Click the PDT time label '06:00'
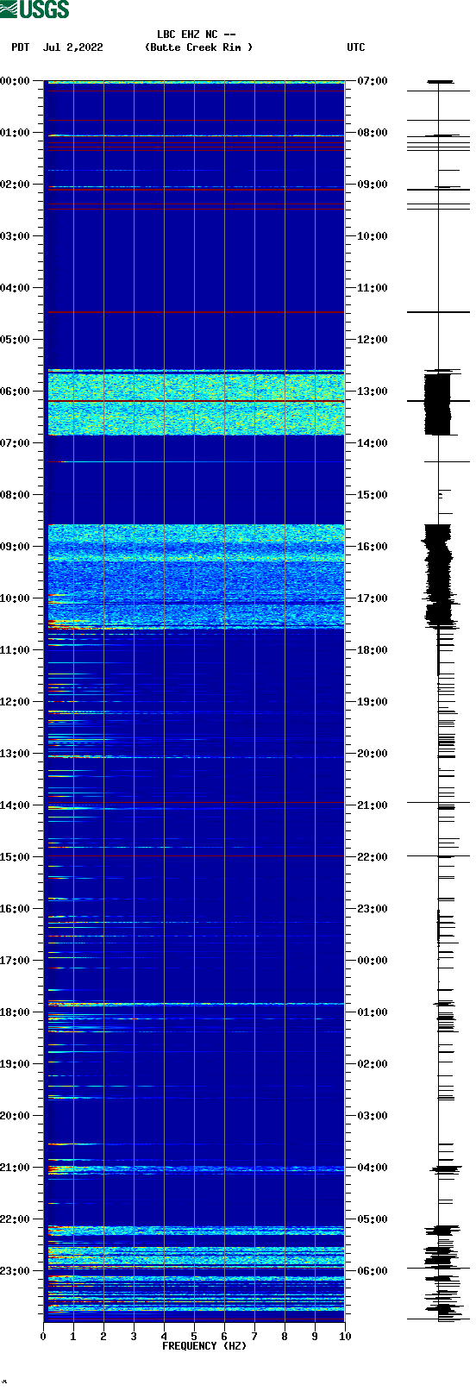The image size is (476, 1391). 15,392
